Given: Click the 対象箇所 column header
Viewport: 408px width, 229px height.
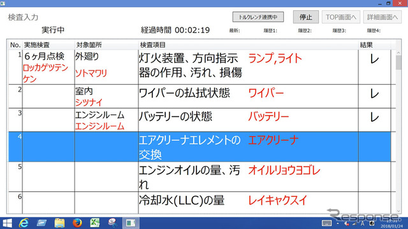Looking at the screenshot, I should 106,45.
